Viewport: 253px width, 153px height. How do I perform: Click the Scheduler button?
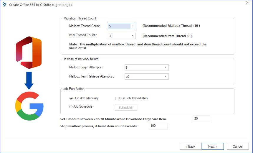click(x=126, y=107)
